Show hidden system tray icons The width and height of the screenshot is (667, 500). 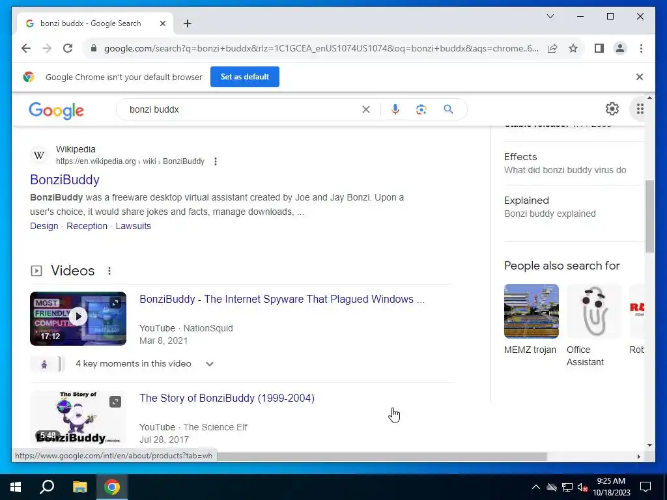click(536, 487)
